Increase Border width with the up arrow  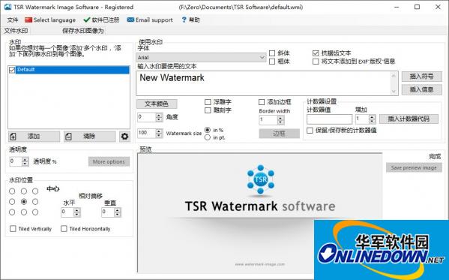(281, 118)
